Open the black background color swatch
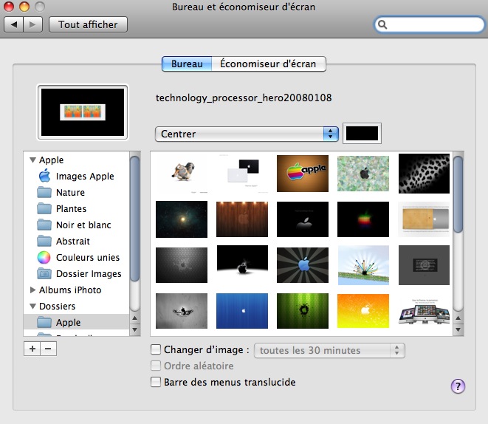This screenshot has width=488, height=424. click(362, 134)
